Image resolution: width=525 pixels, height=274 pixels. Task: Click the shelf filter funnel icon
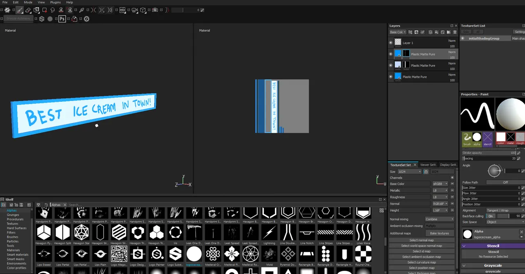(38, 205)
